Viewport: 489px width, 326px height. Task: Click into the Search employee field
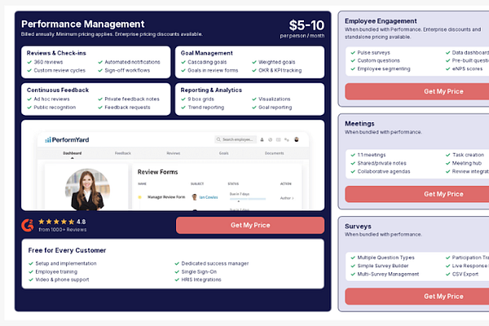236,139
